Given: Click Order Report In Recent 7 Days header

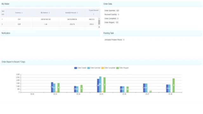Looking at the screenshot, I should point(101,62).
